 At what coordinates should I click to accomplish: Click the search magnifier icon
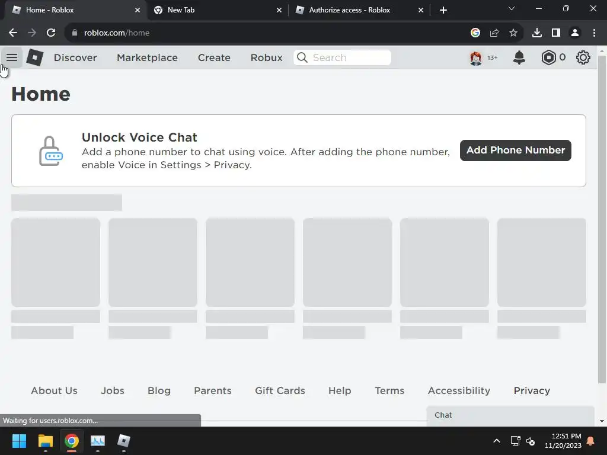(x=302, y=57)
